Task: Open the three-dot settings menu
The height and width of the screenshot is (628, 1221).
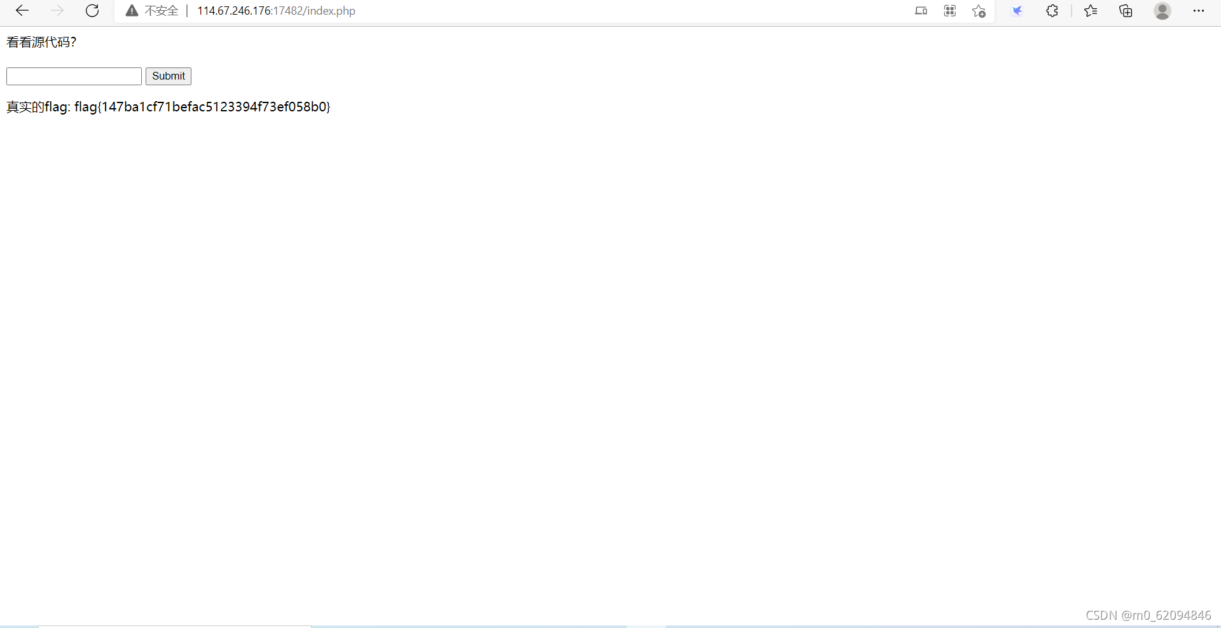Action: tap(1199, 11)
